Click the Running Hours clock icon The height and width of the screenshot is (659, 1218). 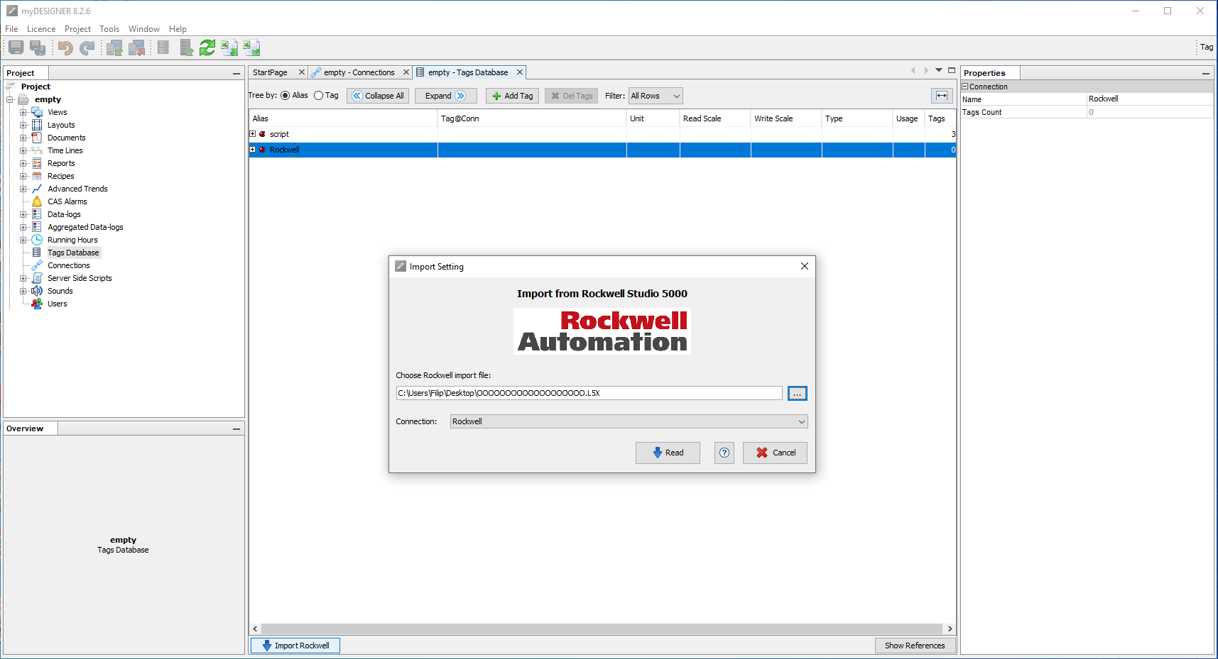coord(37,240)
